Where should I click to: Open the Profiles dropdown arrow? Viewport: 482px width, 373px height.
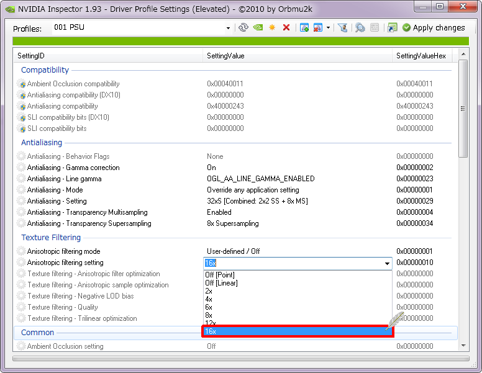[x=228, y=28]
